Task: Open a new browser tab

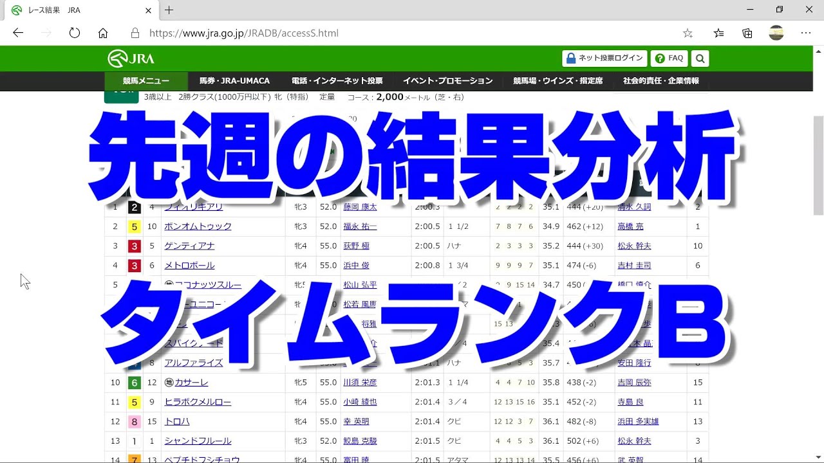Action: [169, 10]
